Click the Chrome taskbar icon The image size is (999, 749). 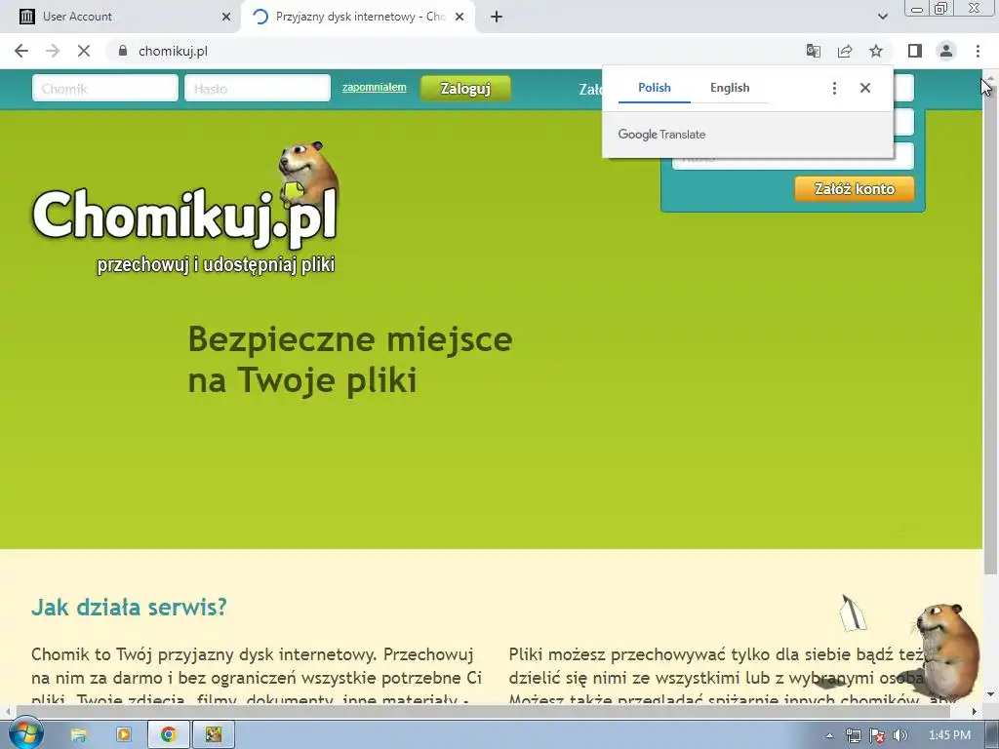click(x=168, y=735)
